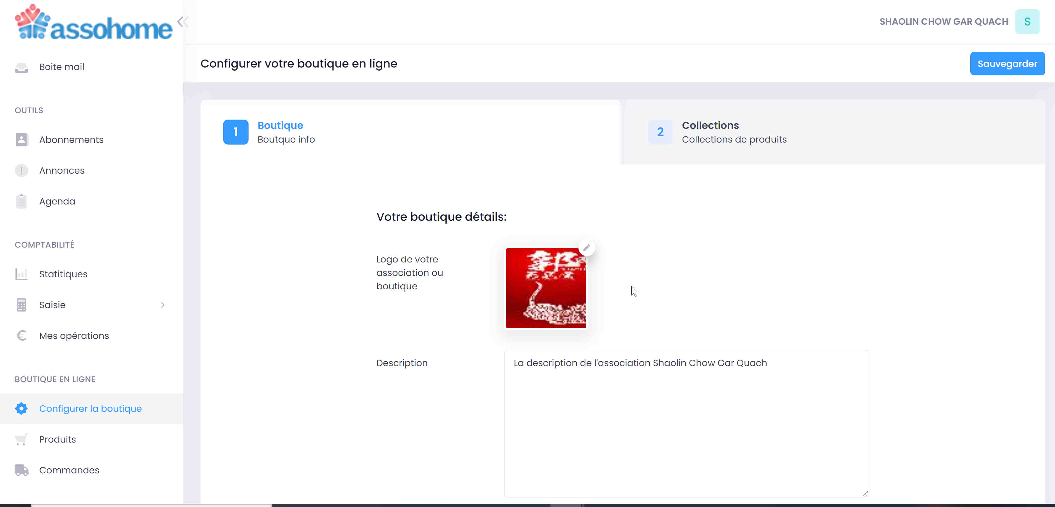Screen dimensions: 1055x507
Task: Click the pencil edit icon on logo
Action: [587, 248]
